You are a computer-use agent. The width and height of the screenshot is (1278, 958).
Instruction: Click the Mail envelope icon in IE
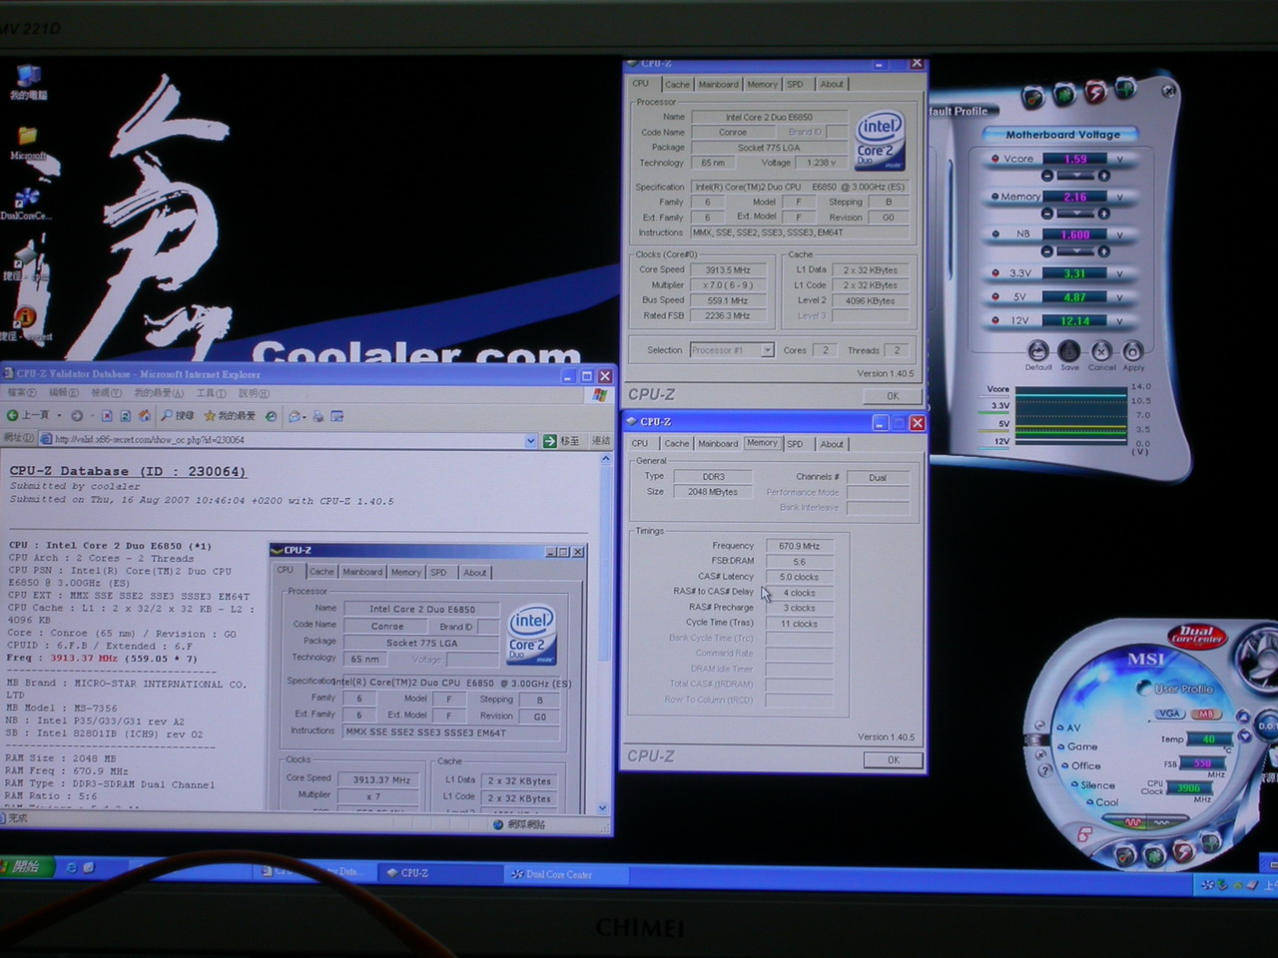click(x=296, y=416)
